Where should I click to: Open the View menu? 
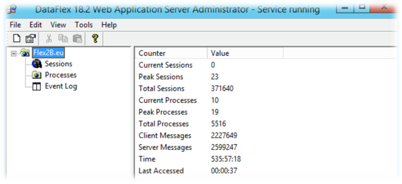pos(58,25)
